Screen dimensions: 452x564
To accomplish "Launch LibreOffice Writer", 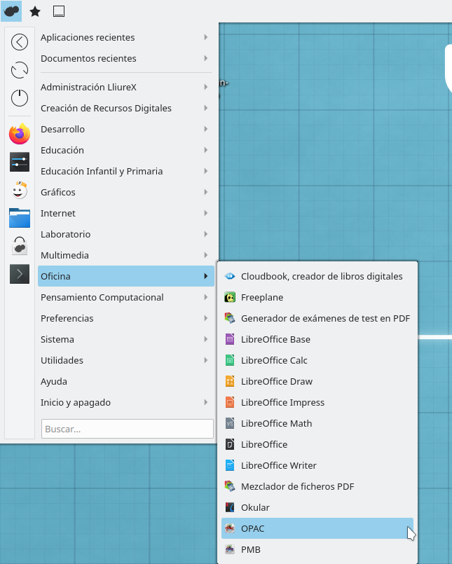I will point(278,465).
